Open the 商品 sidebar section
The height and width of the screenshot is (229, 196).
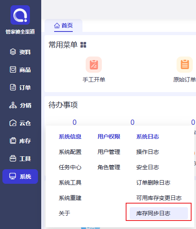point(20,70)
